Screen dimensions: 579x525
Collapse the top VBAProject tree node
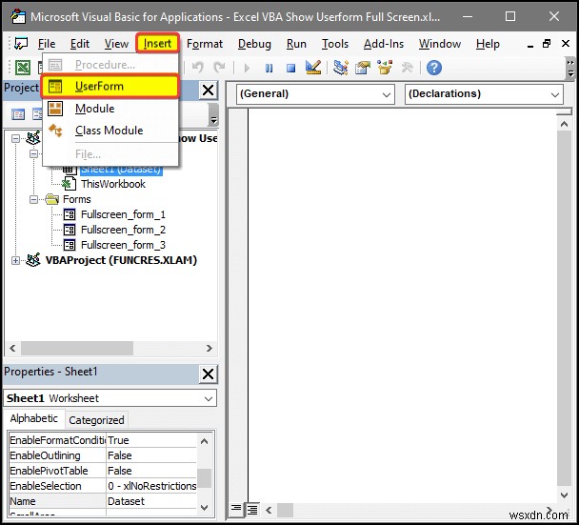tap(15, 138)
